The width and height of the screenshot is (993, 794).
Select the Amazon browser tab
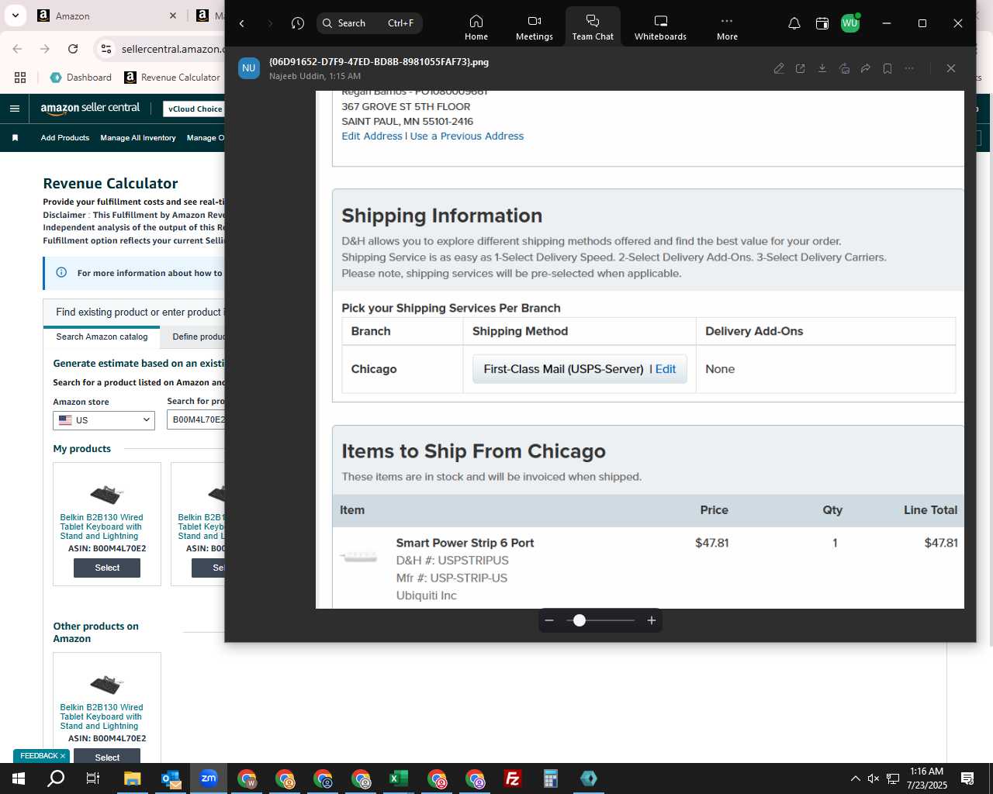click(x=109, y=16)
